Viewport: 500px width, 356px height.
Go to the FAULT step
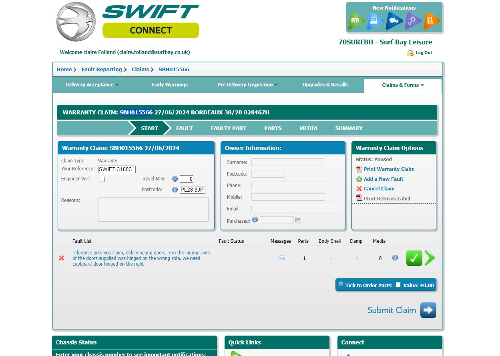185,128
